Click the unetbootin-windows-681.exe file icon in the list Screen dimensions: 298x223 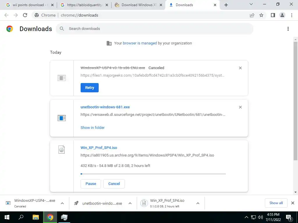tap(62, 118)
